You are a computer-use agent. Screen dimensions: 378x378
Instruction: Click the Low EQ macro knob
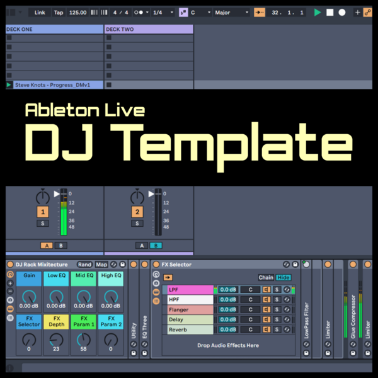coord(56,297)
